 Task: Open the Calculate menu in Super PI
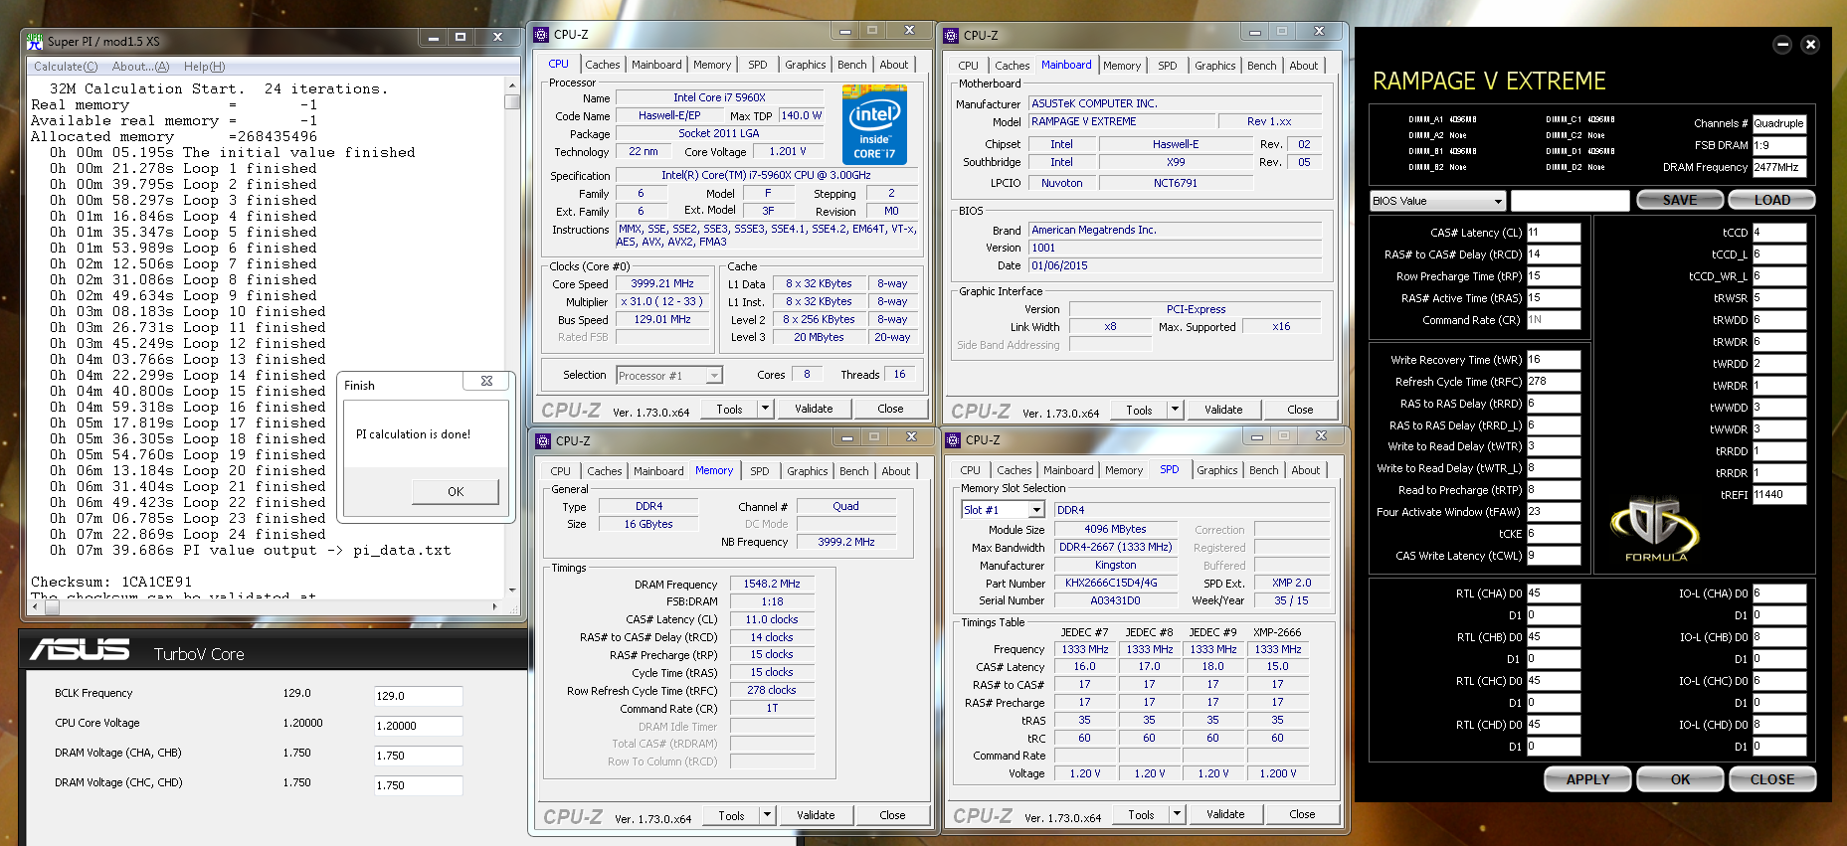pyautogui.click(x=66, y=67)
